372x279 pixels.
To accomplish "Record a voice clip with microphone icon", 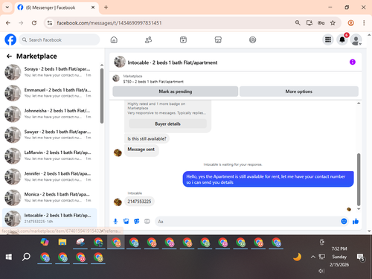I will (115, 221).
